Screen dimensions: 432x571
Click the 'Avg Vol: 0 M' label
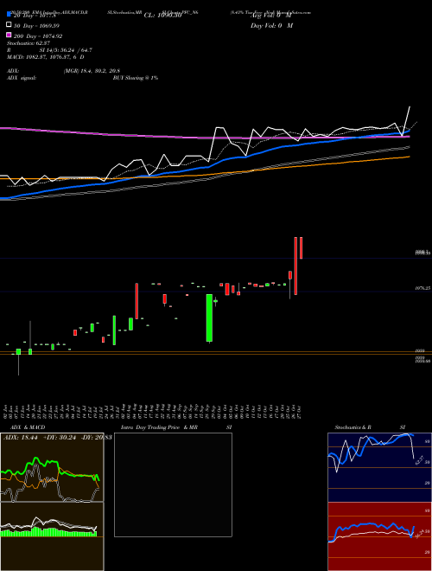[x=271, y=16]
